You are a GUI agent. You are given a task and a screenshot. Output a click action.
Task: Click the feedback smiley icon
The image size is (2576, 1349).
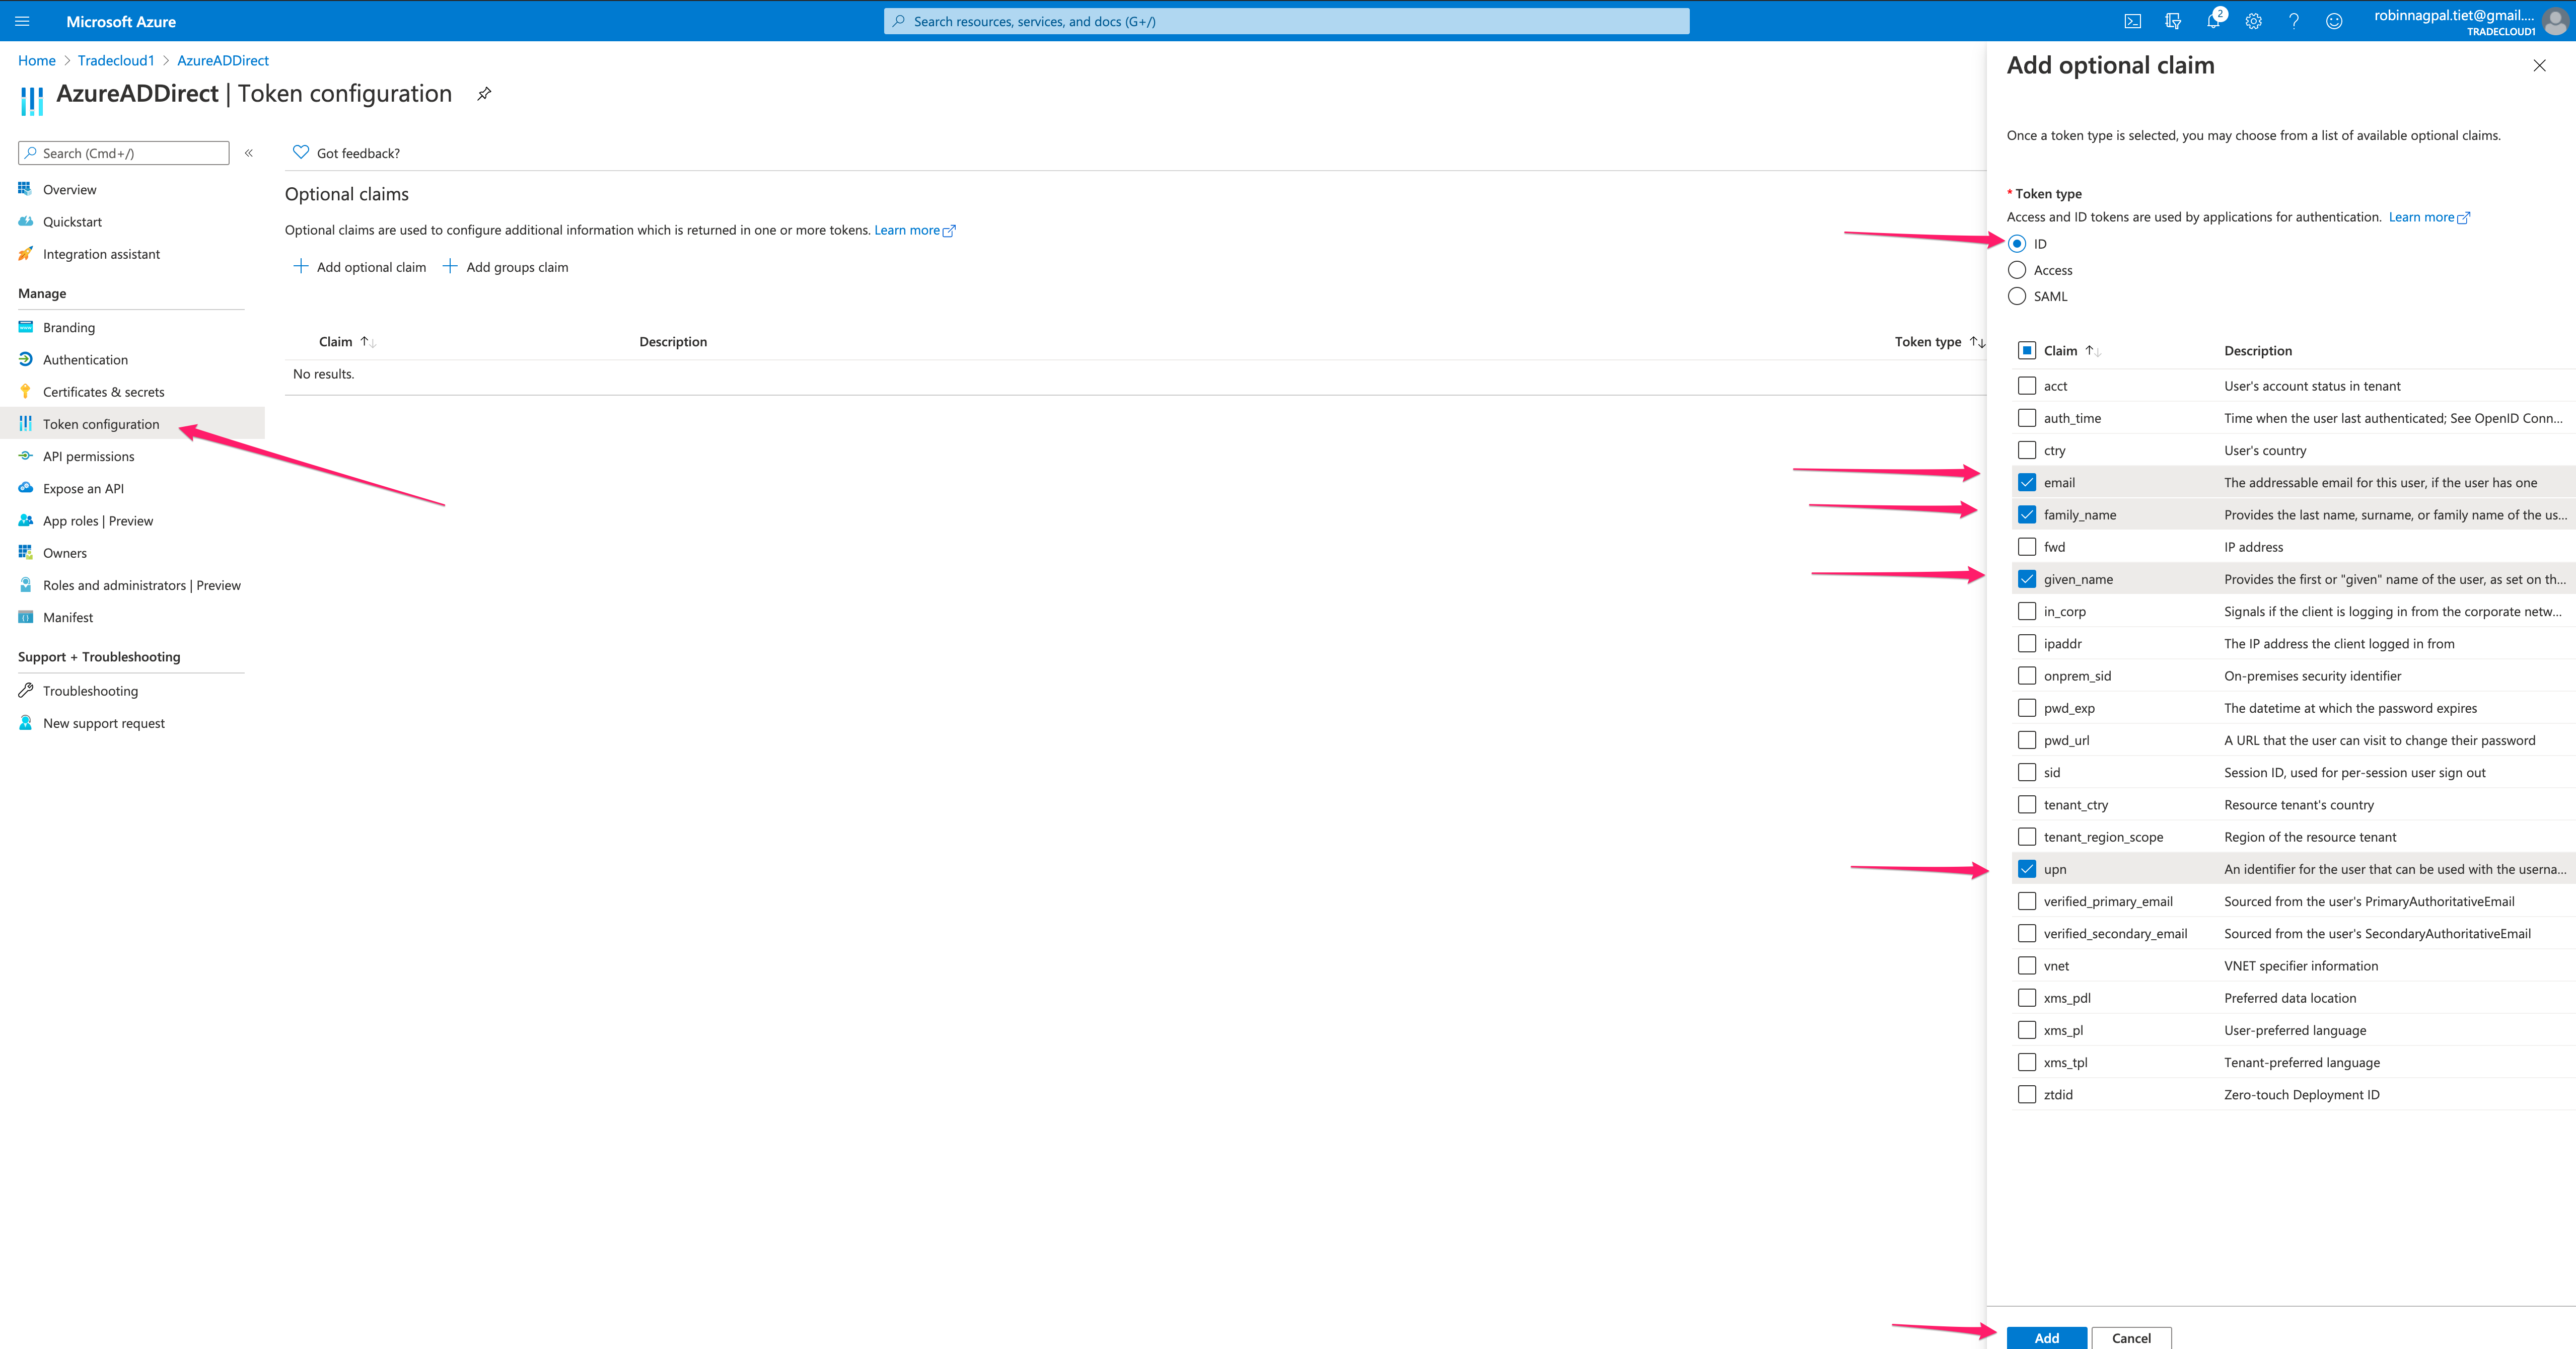pos(2334,21)
